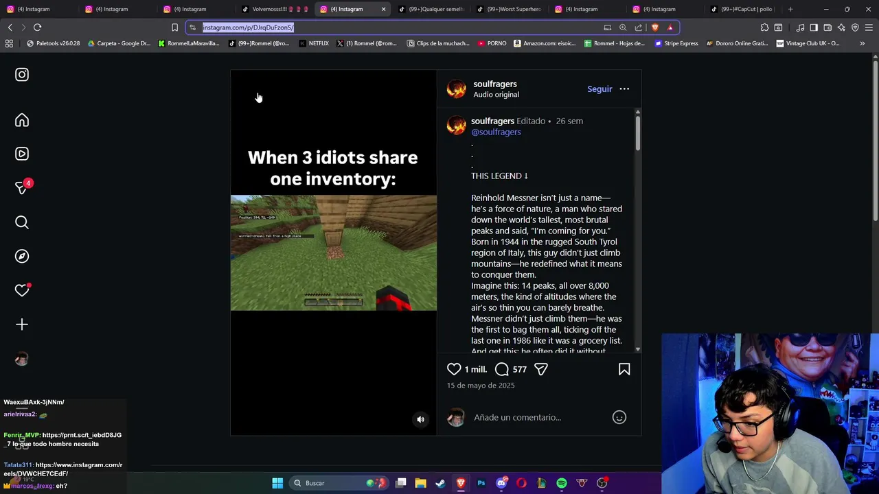Open zoom magnifier in address bar
879x494 pixels.
tap(623, 27)
